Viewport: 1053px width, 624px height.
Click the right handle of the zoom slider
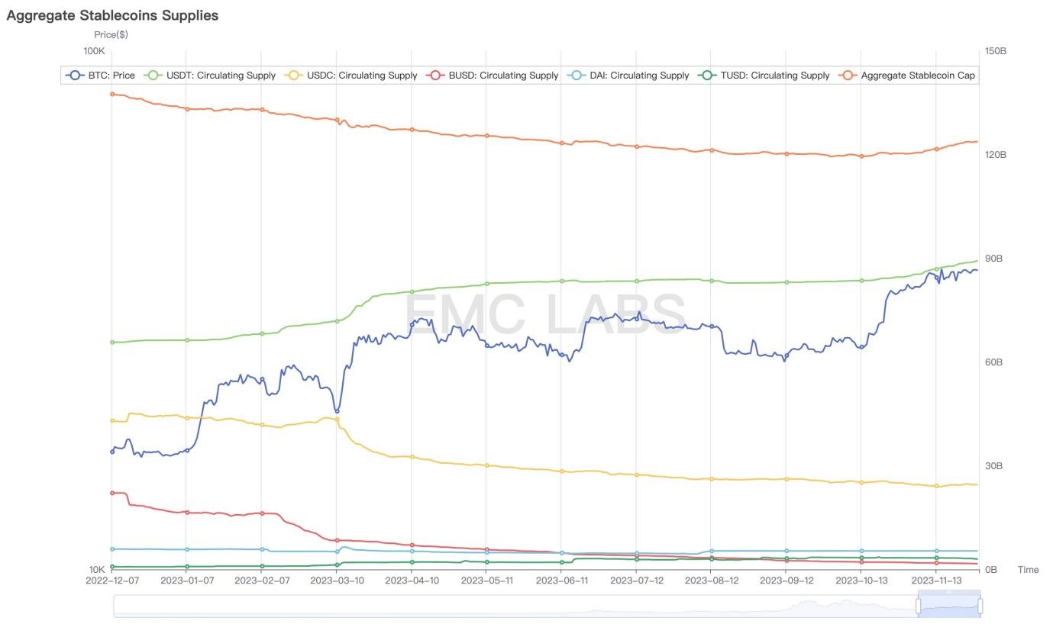(x=980, y=606)
